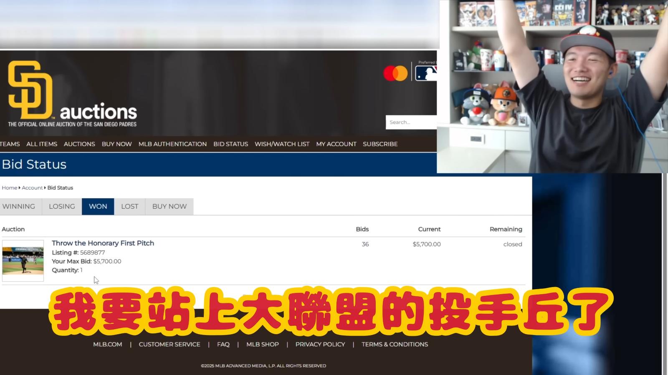
Task: Click the Bids column header
Action: (362, 229)
